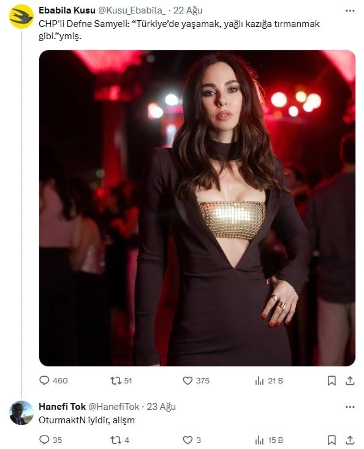Open more options for Hanefi Tok reply
364x449 pixels.
pyautogui.click(x=350, y=407)
